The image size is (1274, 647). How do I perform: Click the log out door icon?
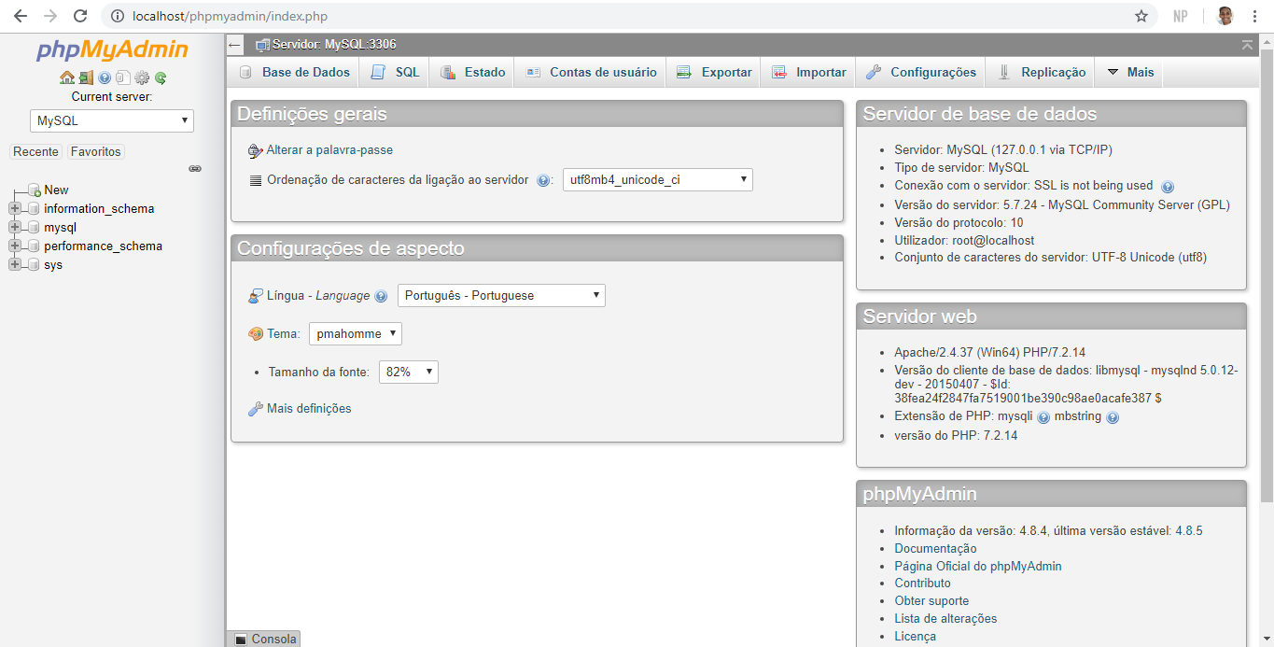[86, 77]
